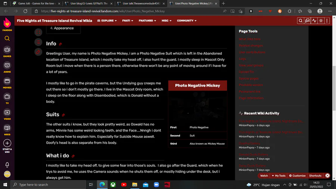Expand My Tools dropdown in bottom bar
Image resolution: width=336 pixels, height=189 pixels.
279,176
